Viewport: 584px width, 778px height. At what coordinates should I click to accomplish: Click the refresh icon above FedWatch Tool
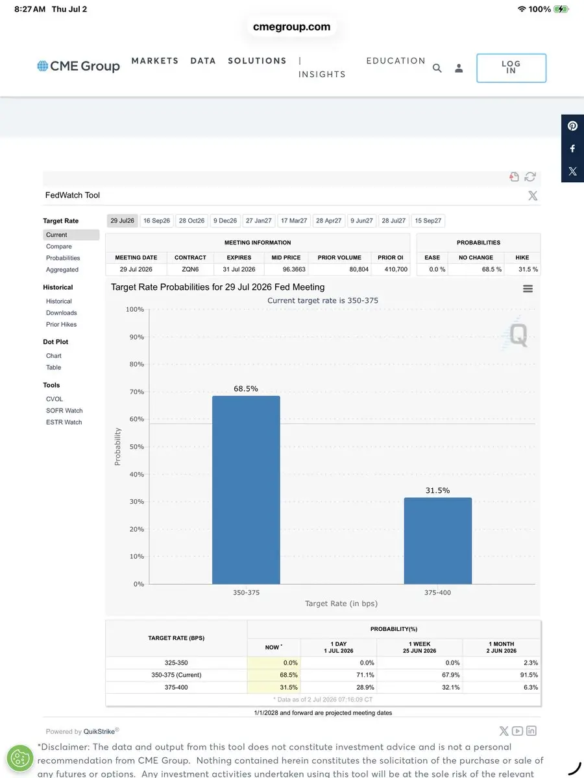pyautogui.click(x=530, y=177)
